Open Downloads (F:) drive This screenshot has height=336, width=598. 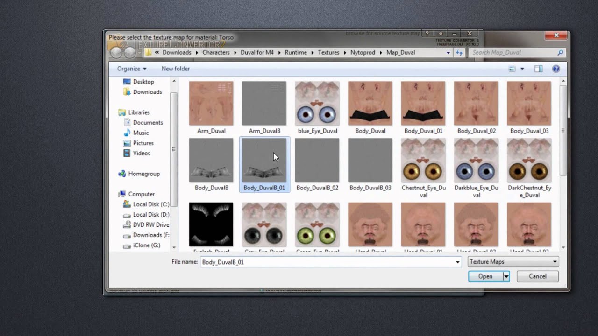click(146, 235)
